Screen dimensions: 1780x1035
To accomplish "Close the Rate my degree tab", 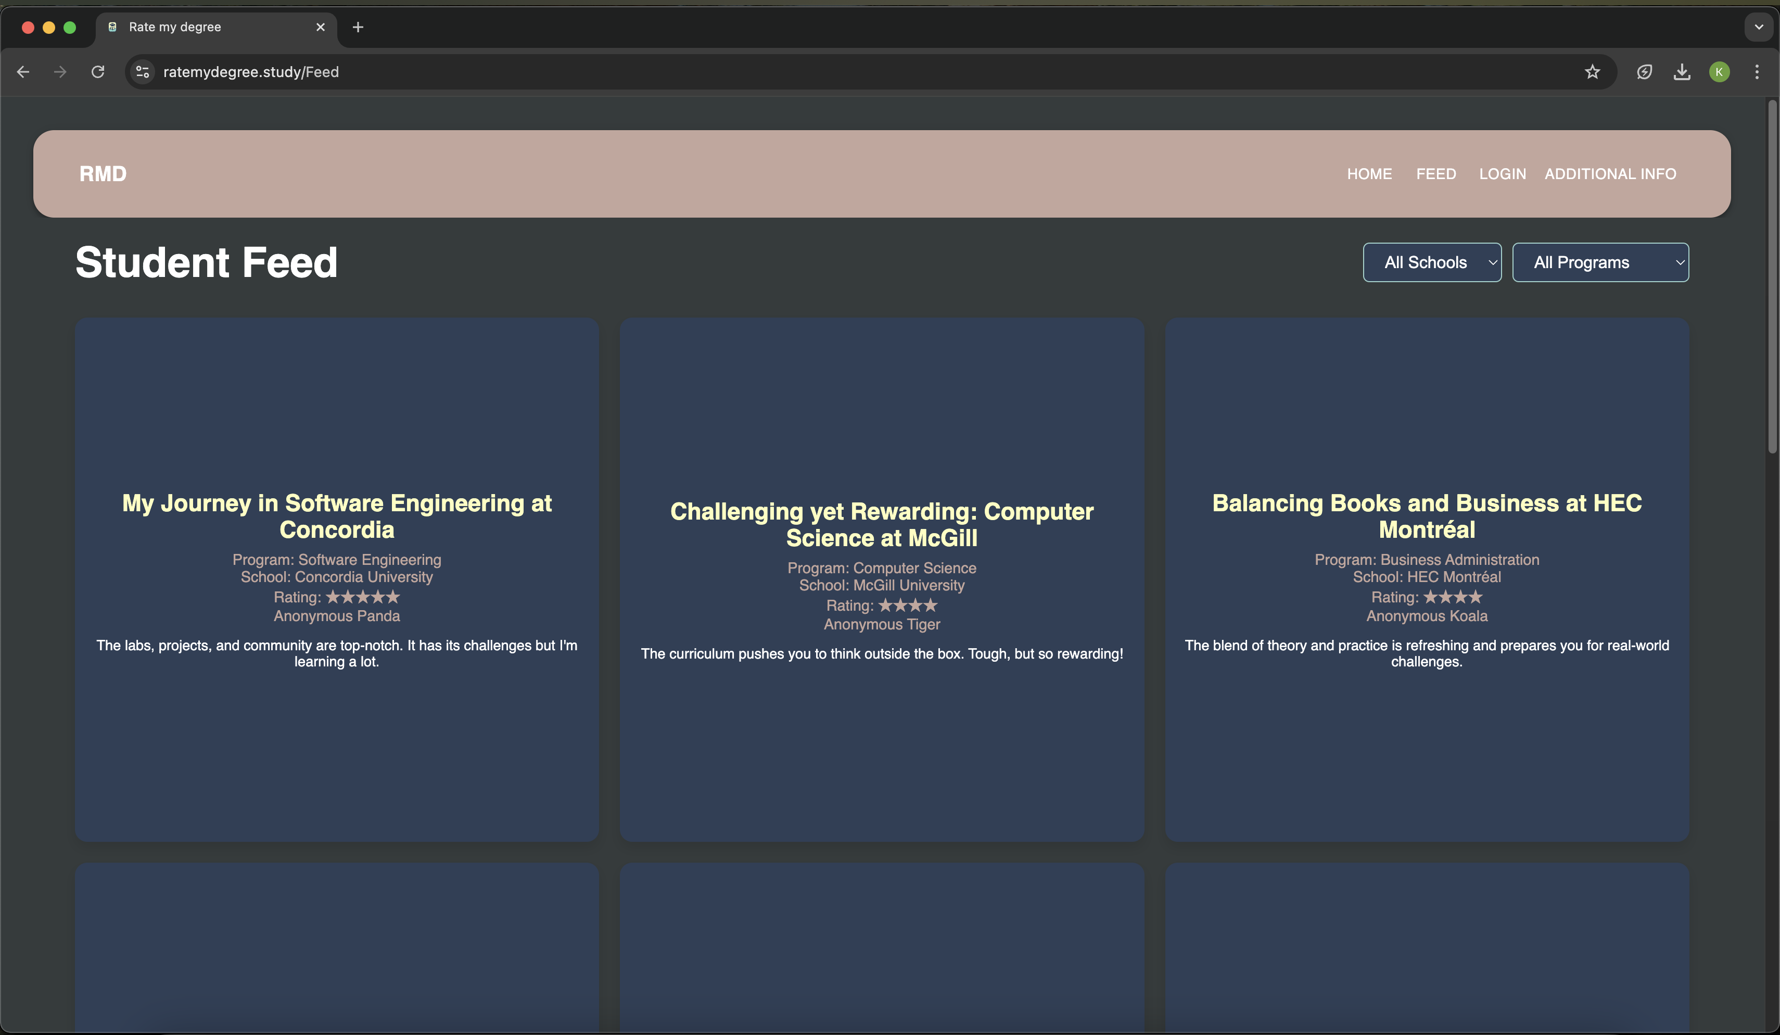I will click(321, 27).
